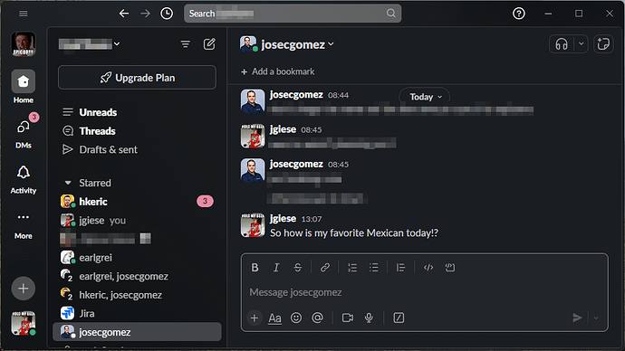Start a huddle with headphones icon
This screenshot has height=351, width=625.
click(562, 43)
